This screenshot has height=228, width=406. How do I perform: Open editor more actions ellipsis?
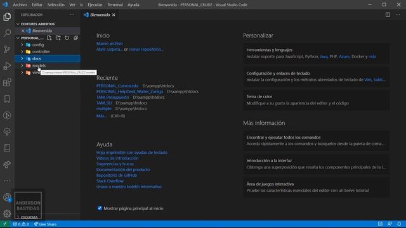(x=398, y=15)
